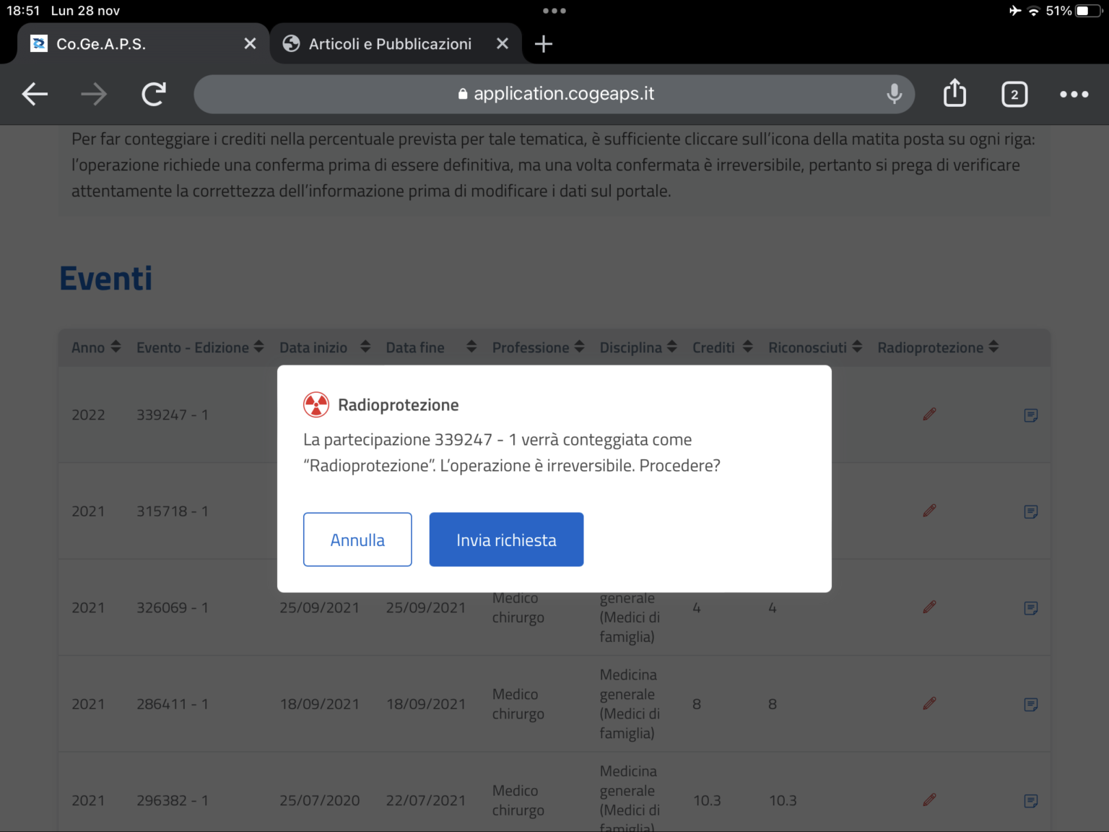Open note icon for event 286411 - 1

[1031, 704]
